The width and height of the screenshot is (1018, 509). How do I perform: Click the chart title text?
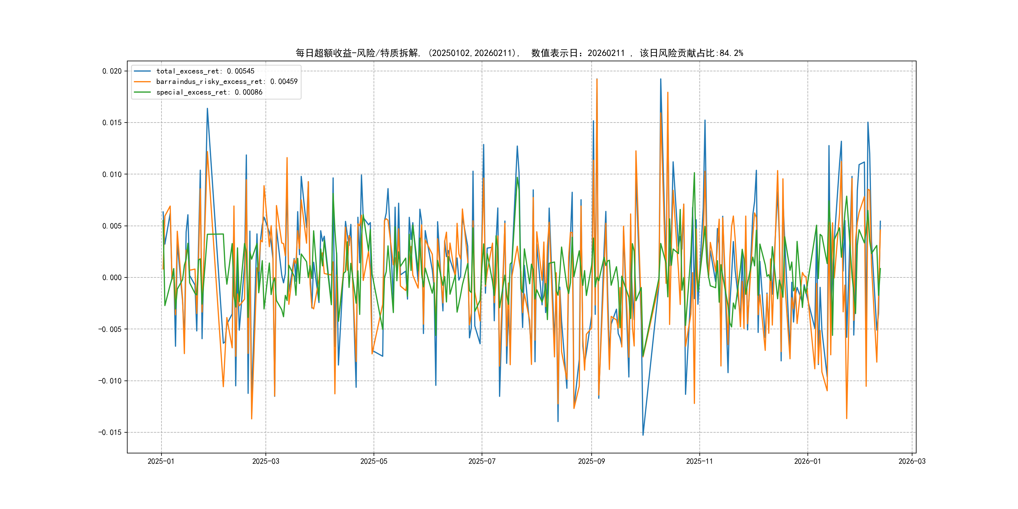[x=519, y=53]
